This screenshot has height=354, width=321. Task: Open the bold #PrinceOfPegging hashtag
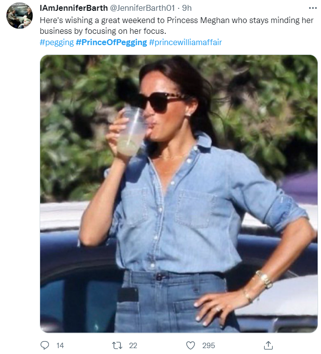tap(112, 42)
